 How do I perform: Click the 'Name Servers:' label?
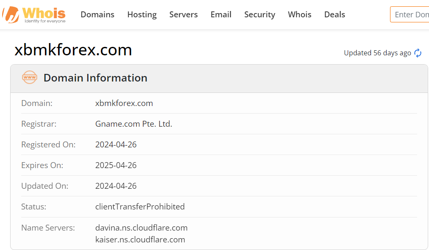coord(48,228)
